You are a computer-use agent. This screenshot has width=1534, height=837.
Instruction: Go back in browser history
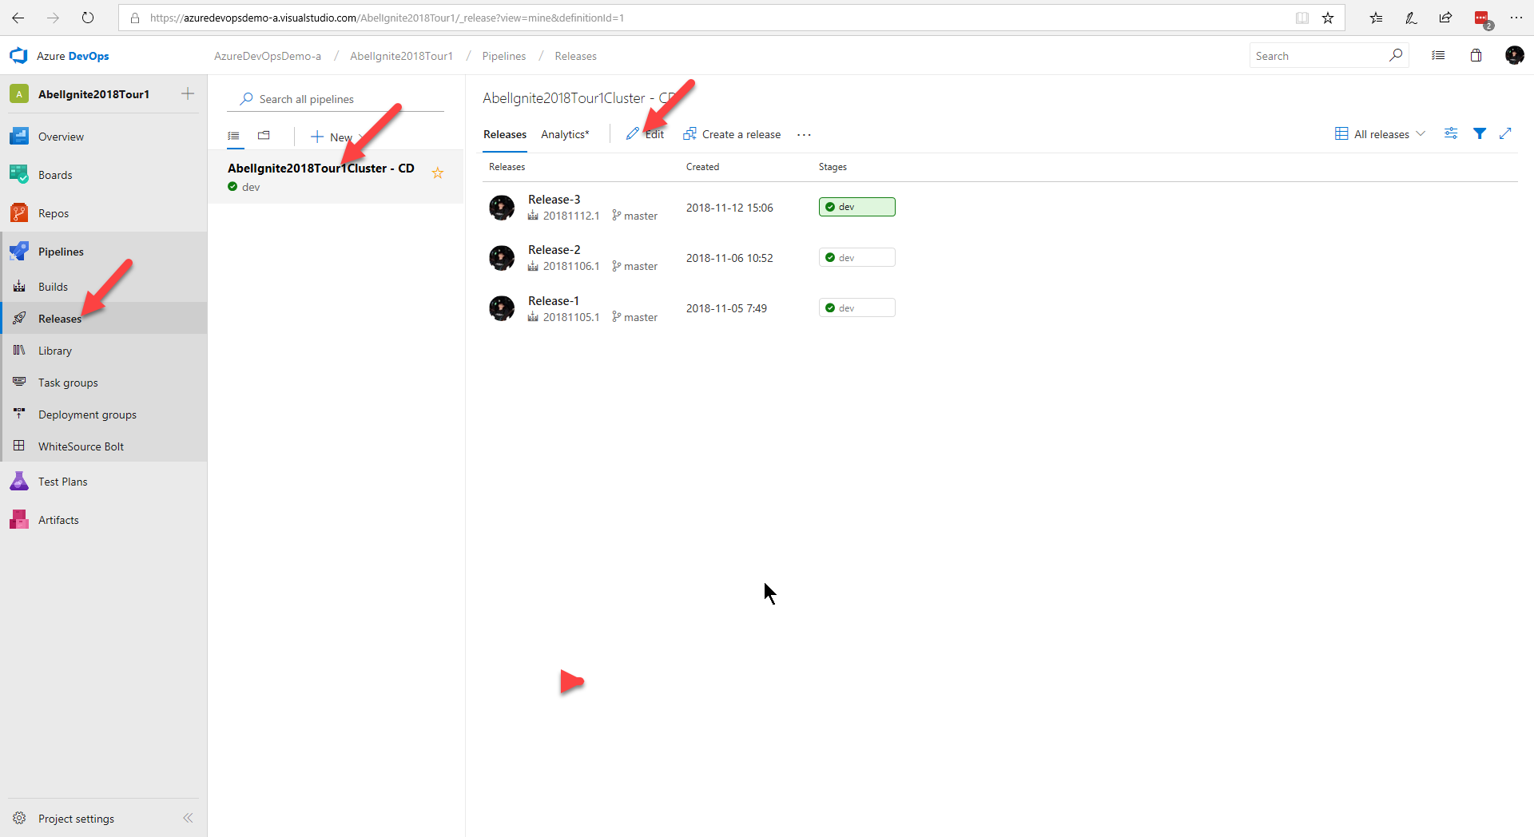pyautogui.click(x=18, y=18)
